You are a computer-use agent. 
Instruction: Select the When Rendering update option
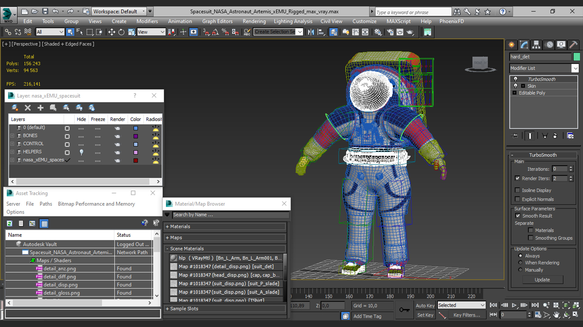tap(520, 263)
